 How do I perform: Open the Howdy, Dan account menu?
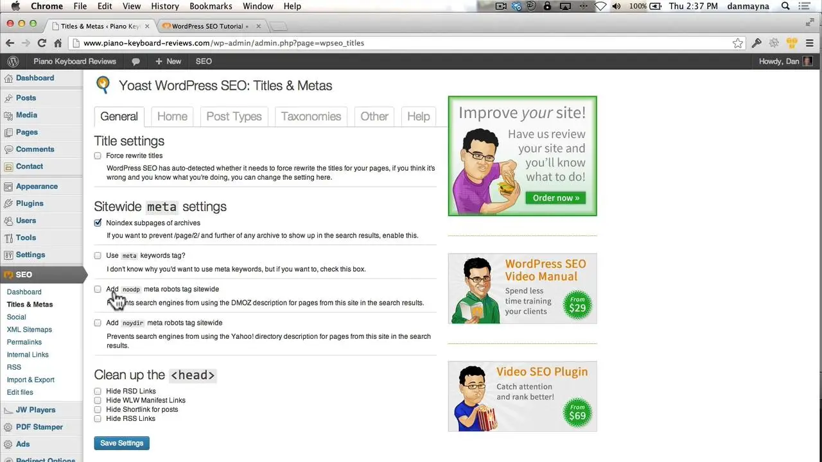785,62
